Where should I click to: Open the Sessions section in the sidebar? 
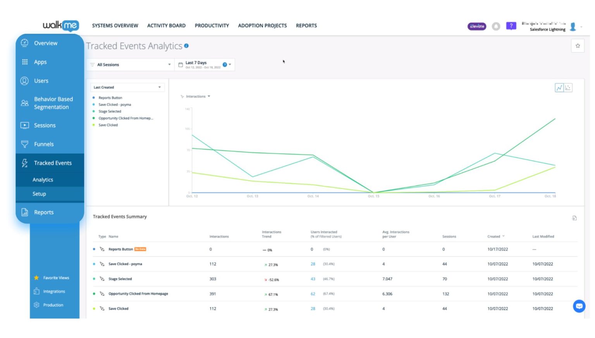pyautogui.click(x=45, y=125)
